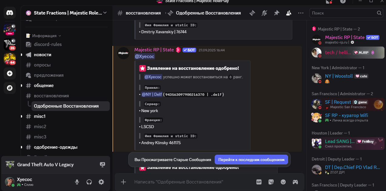Screen dimensions: 386x191
Task: Expand State Fractions server dropdown menu
Action: (105, 13)
